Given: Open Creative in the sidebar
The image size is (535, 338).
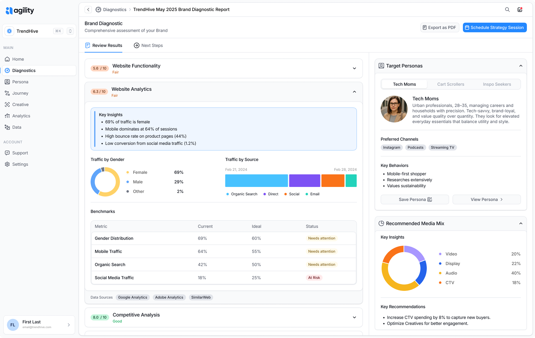Looking at the screenshot, I should tap(20, 105).
